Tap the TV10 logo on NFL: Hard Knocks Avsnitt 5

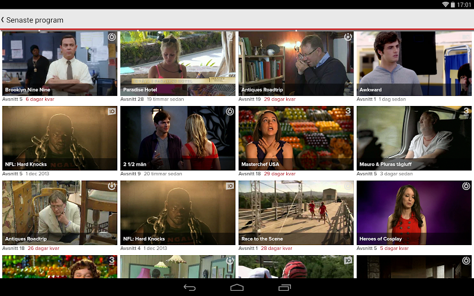(x=112, y=111)
